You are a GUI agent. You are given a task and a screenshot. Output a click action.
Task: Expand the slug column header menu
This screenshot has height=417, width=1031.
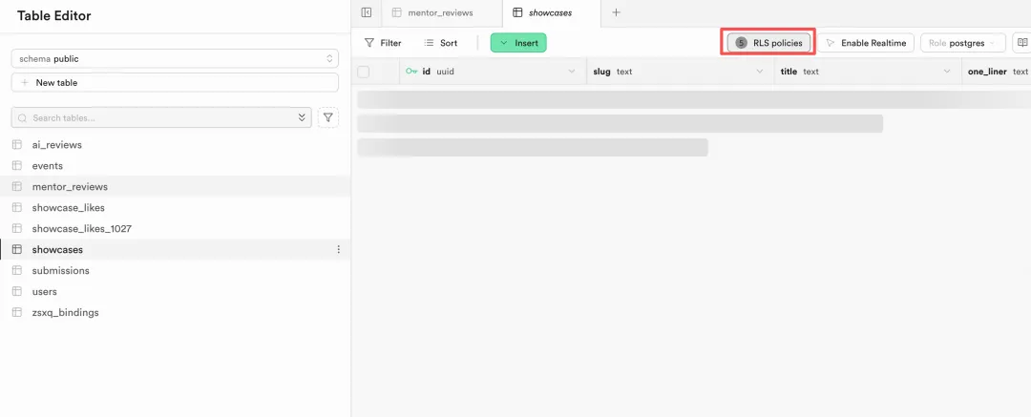760,72
